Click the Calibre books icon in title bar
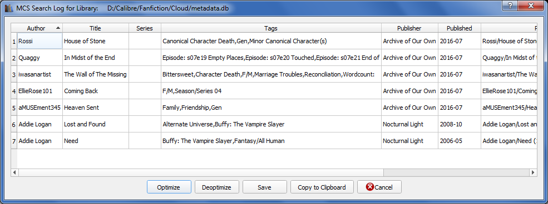This screenshot has height=204, width=548. point(9,8)
